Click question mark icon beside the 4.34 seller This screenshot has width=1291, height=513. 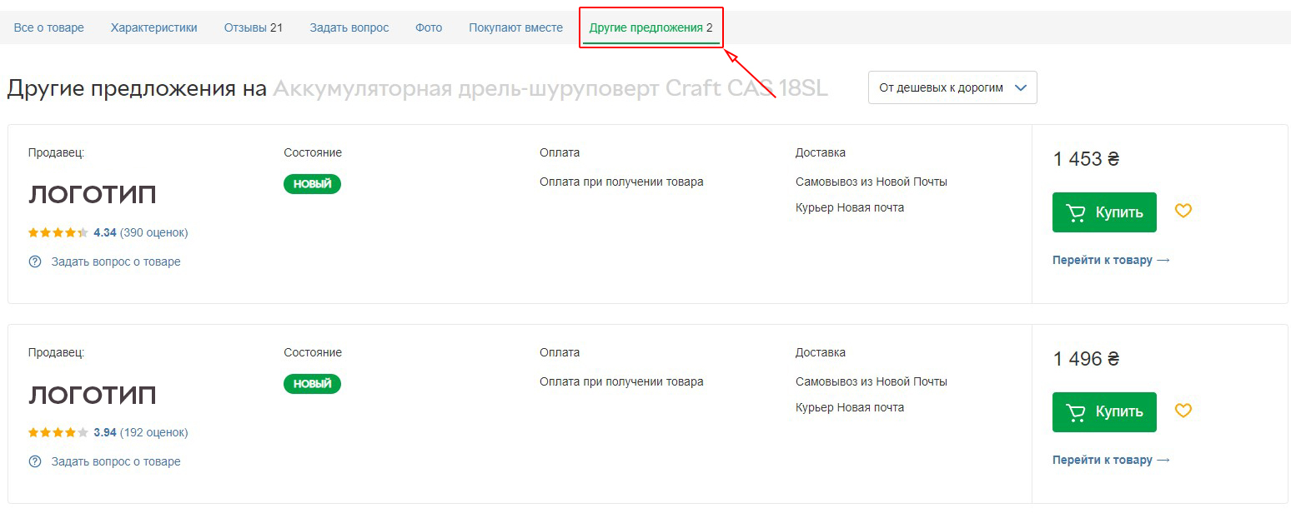35,261
